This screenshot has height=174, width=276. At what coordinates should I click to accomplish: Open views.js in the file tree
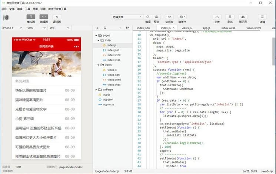(x=113, y=70)
